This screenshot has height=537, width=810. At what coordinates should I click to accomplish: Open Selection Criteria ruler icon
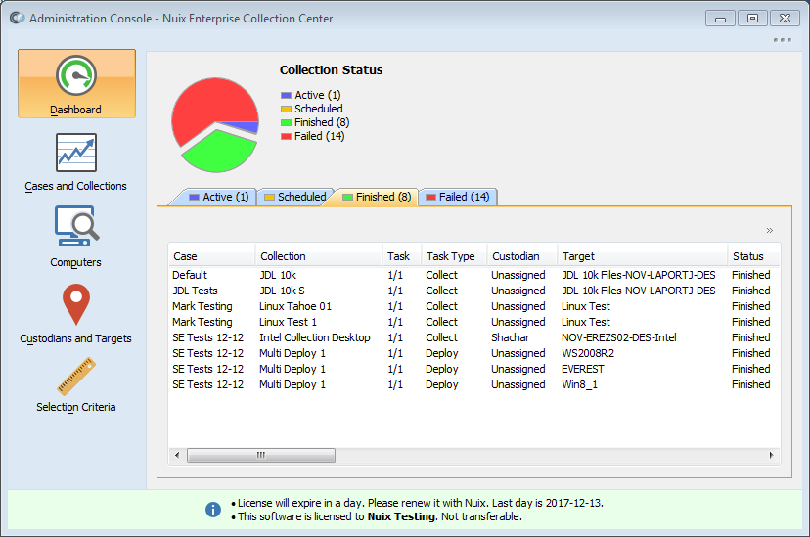[76, 377]
